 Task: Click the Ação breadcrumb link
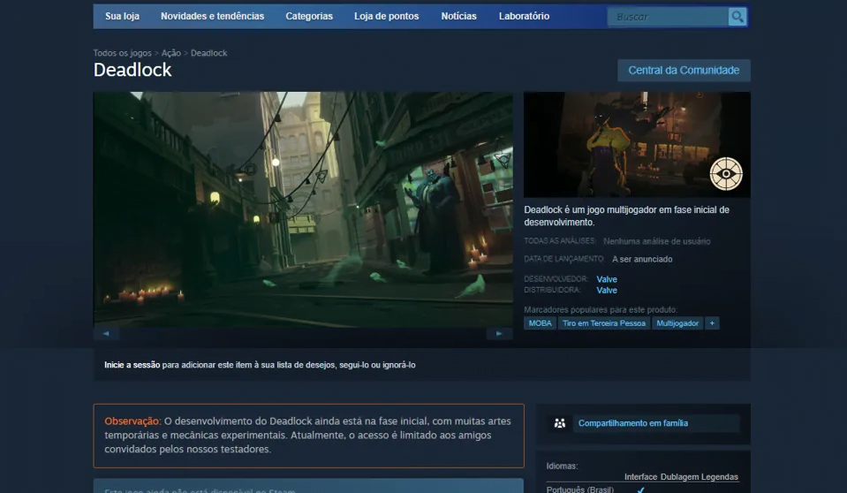171,53
